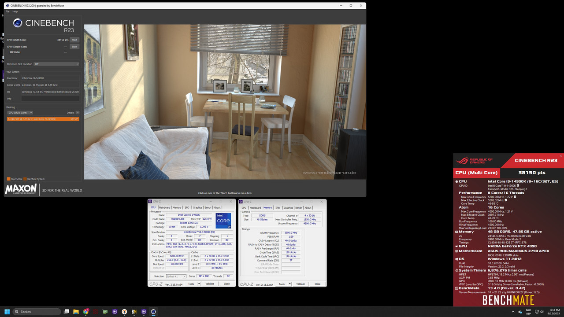Open the clock showing 3:16 PM

click(x=554, y=312)
